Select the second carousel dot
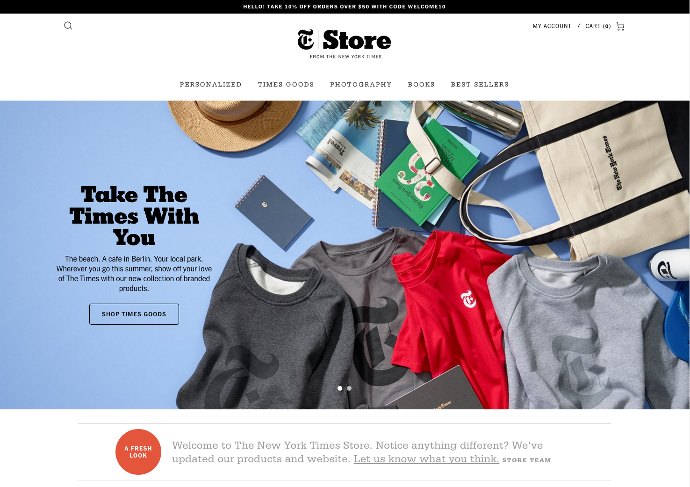This screenshot has width=690, height=487. point(349,388)
